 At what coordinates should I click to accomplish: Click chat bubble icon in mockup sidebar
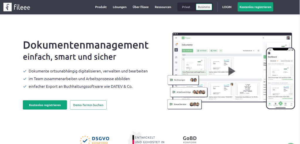(176, 57)
